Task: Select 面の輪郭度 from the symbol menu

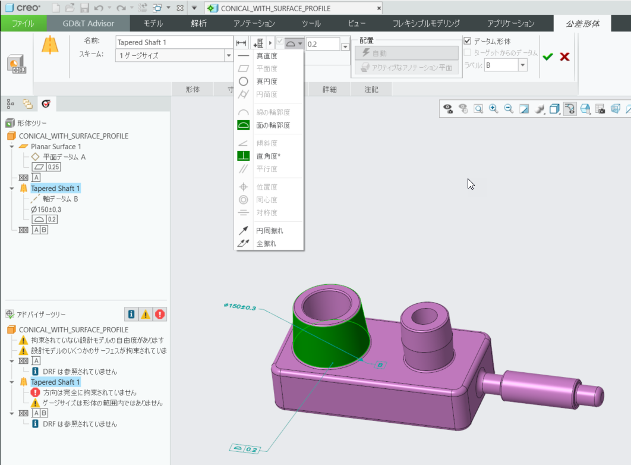Action: click(269, 125)
